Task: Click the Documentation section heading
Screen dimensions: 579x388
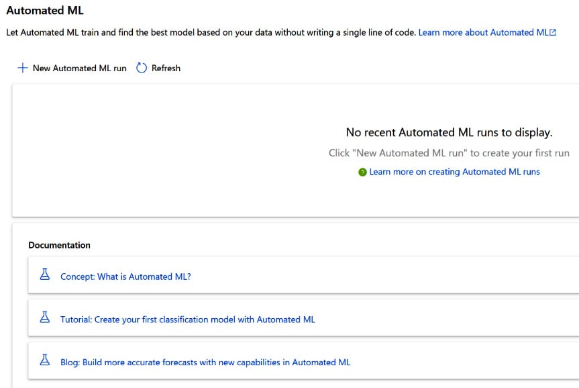Action: [60, 246]
